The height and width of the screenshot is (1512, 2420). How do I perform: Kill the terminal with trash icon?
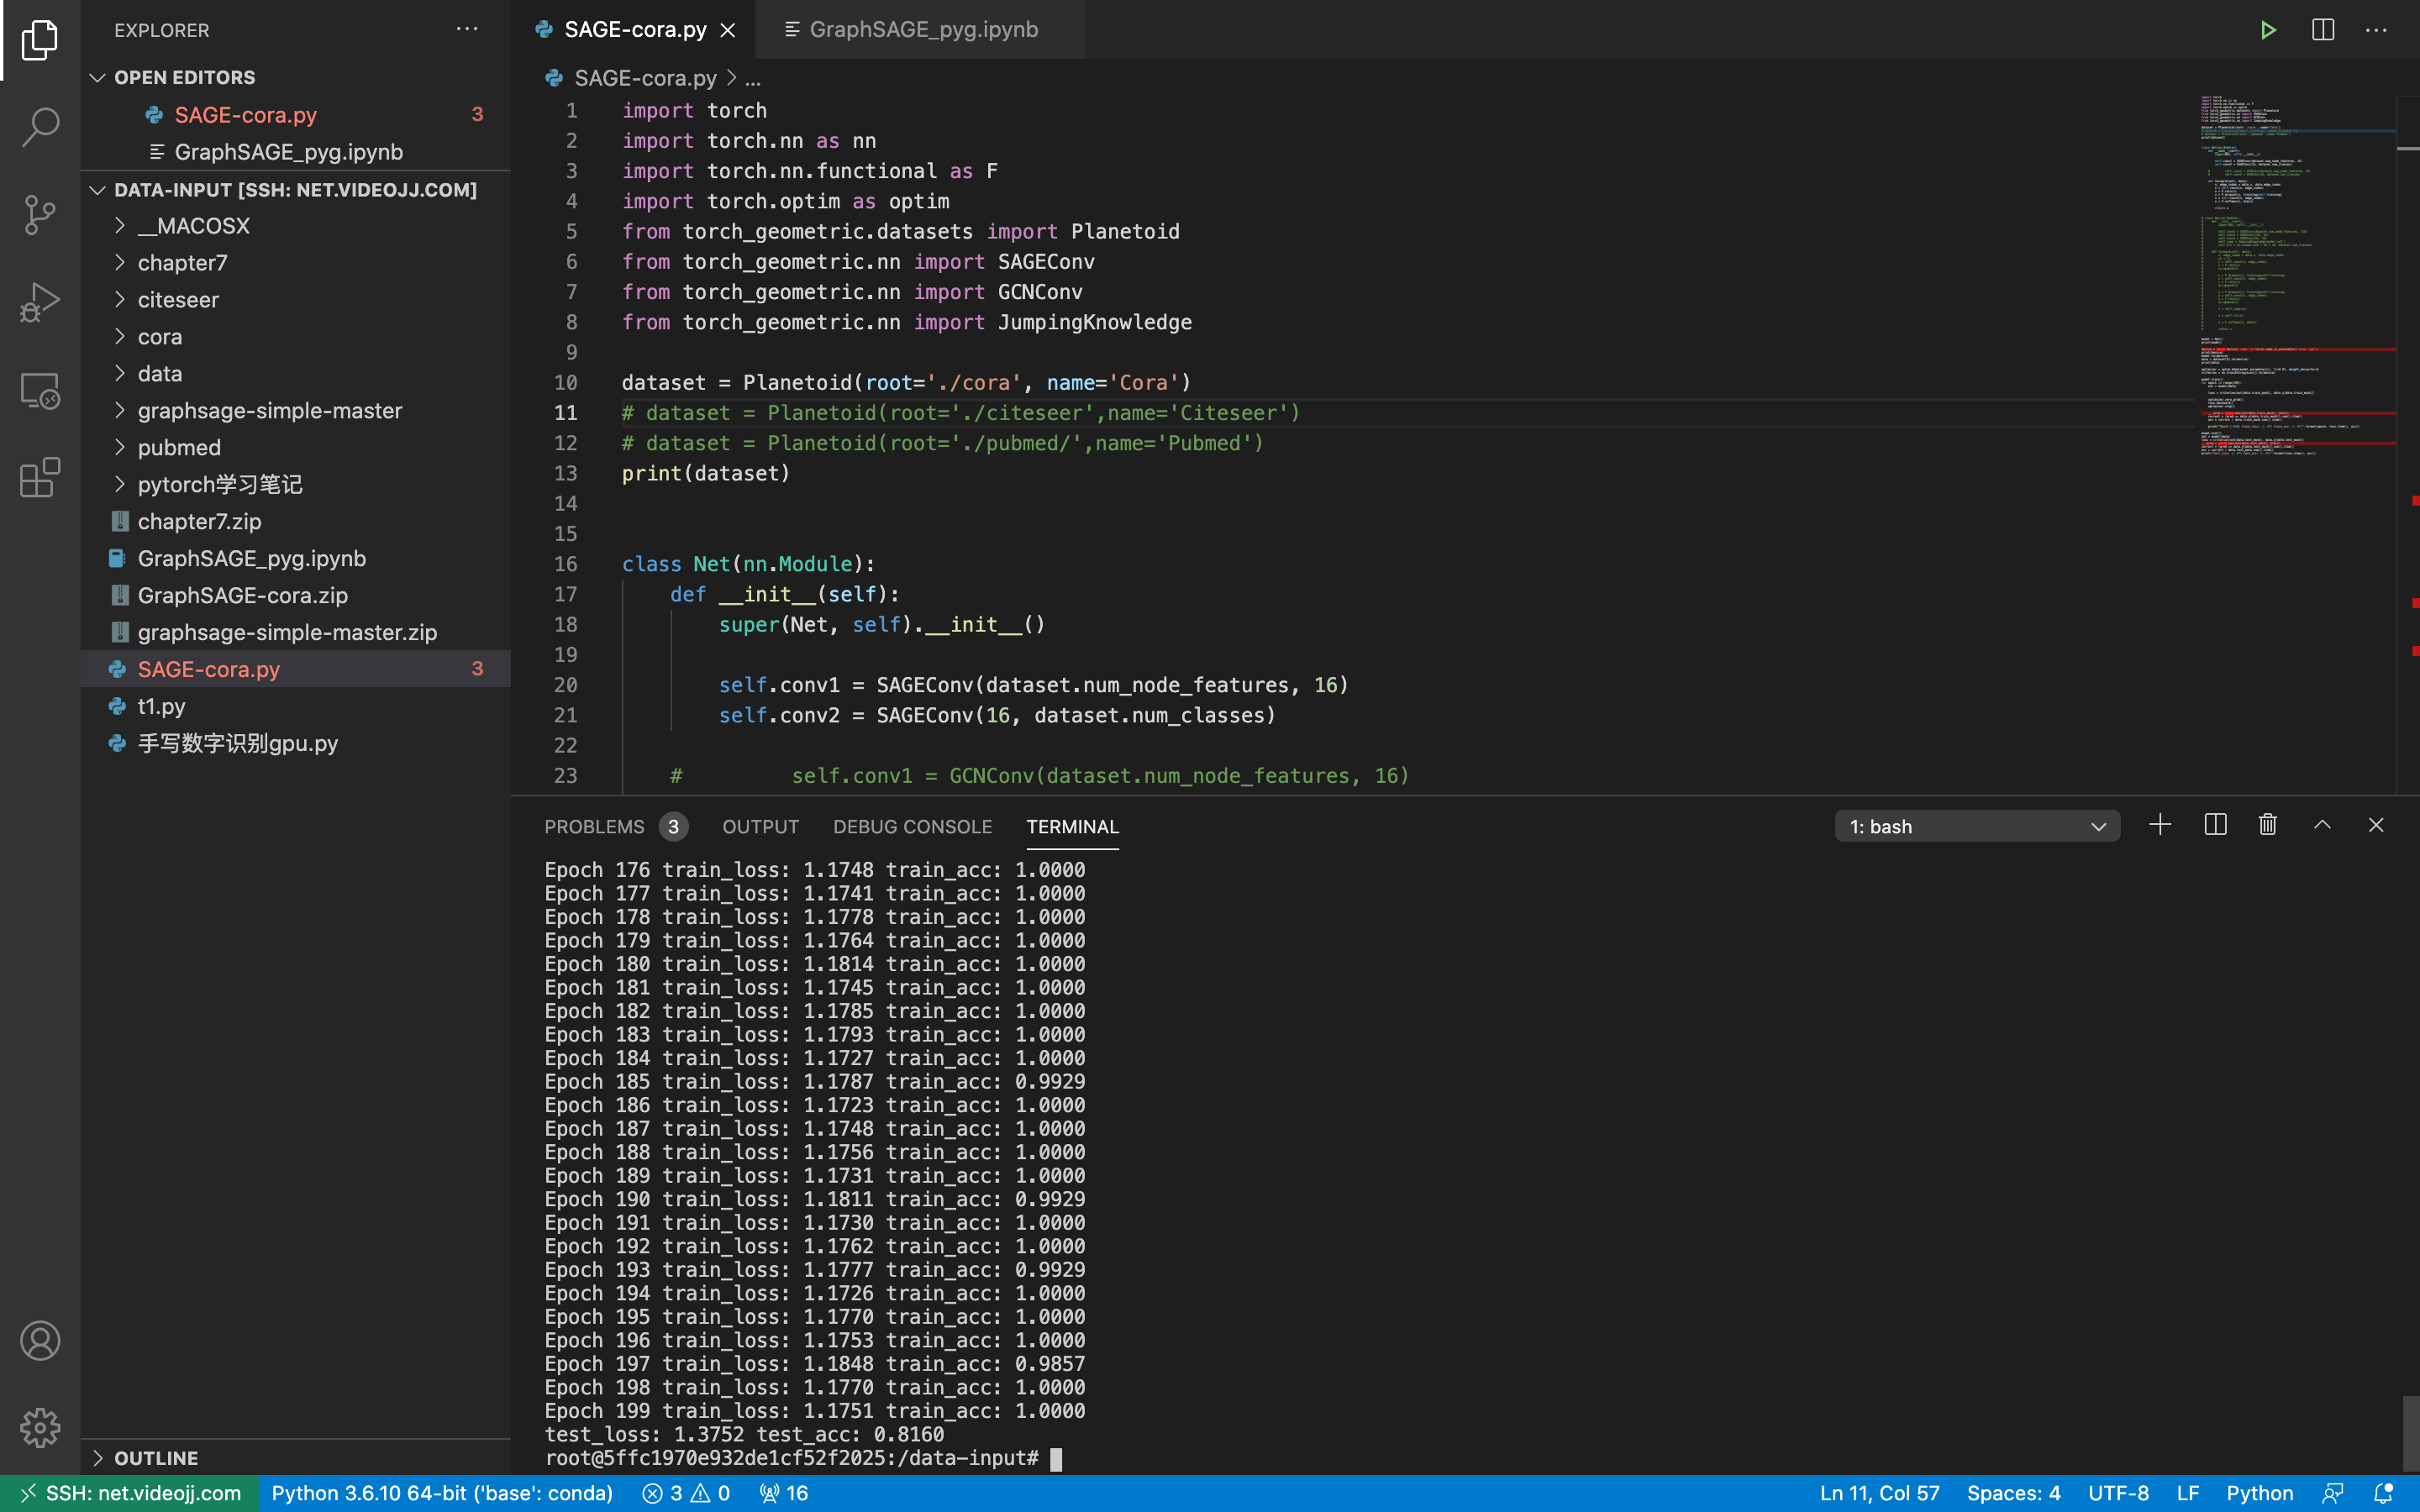click(x=2268, y=825)
